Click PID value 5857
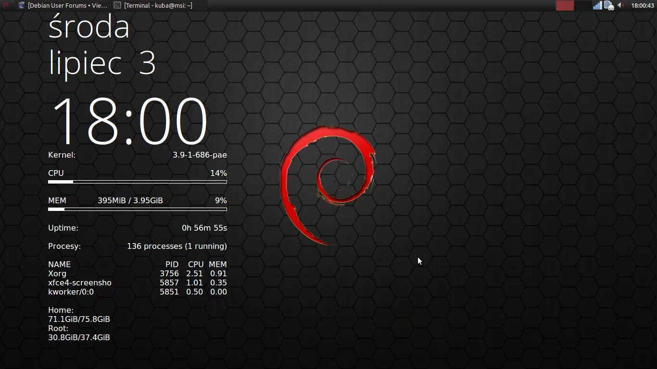Screen dimensions: 657x369 pos(169,283)
